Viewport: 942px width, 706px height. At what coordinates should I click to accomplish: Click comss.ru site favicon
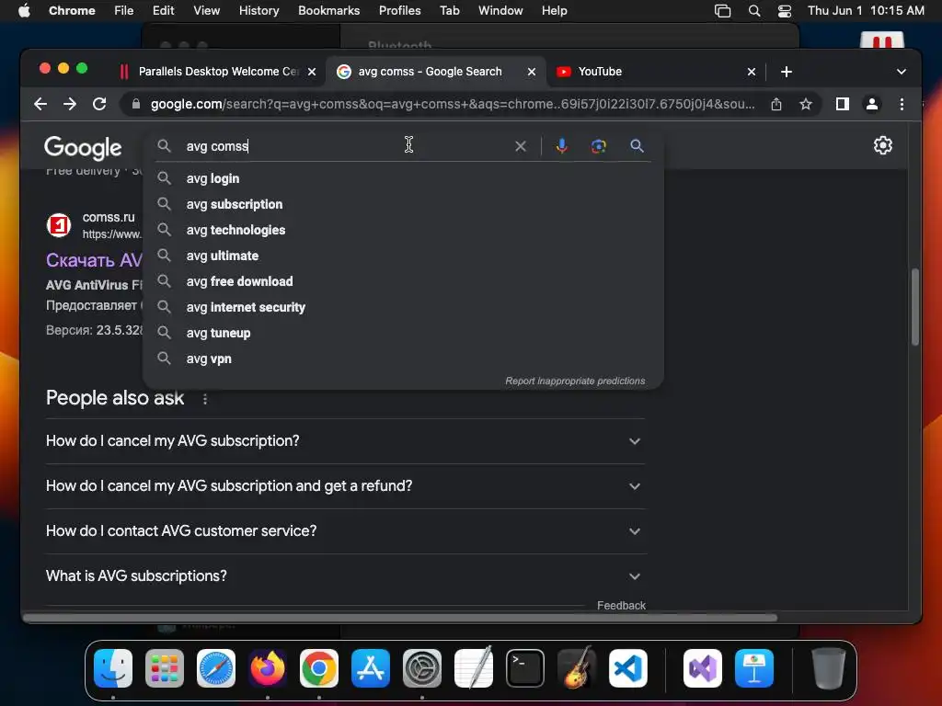point(59,226)
